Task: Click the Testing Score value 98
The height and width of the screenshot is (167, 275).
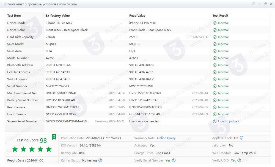Action: point(43,141)
